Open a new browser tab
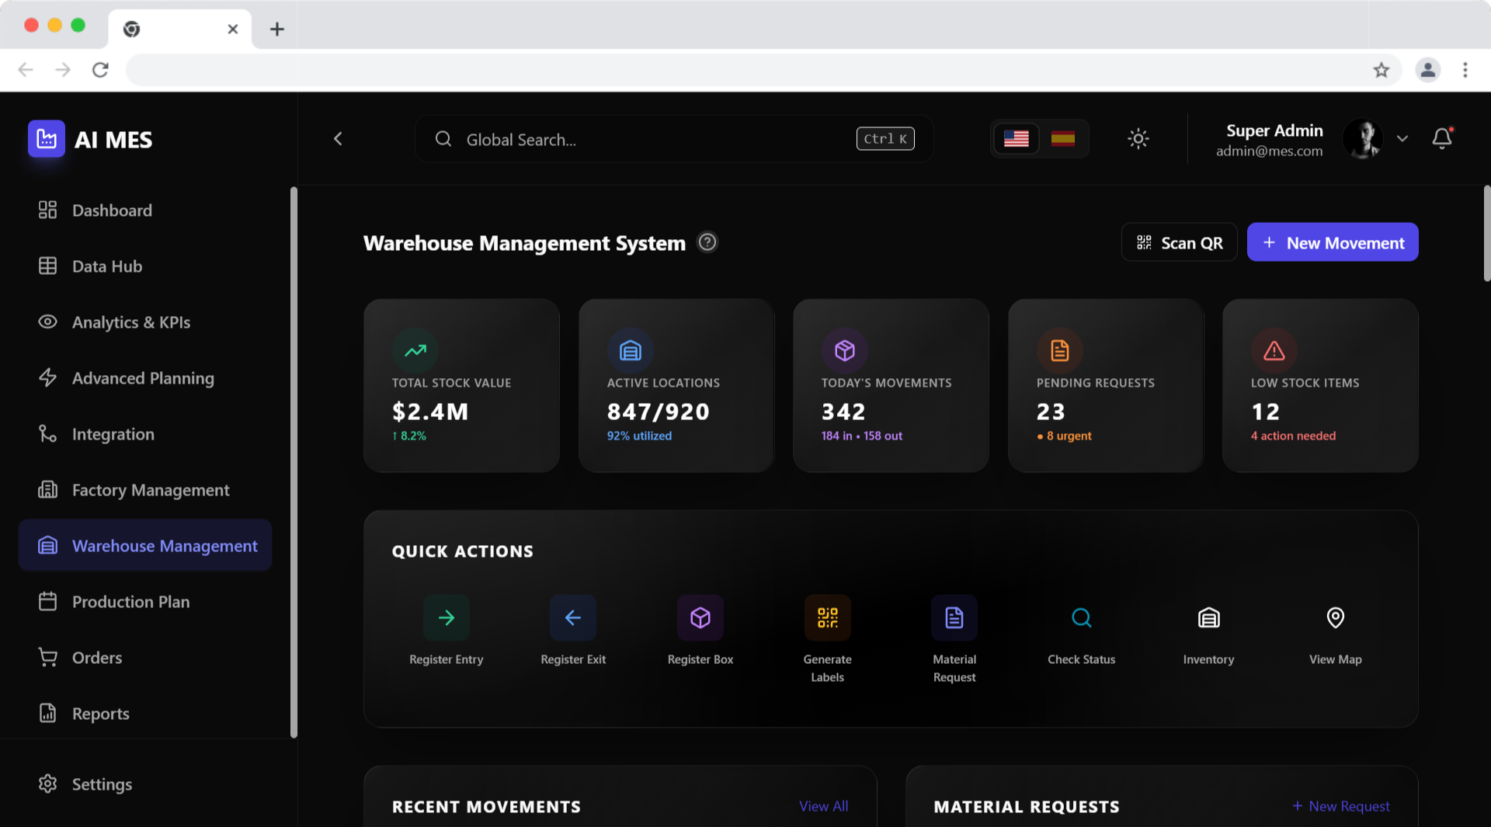The image size is (1491, 827). coord(277,30)
